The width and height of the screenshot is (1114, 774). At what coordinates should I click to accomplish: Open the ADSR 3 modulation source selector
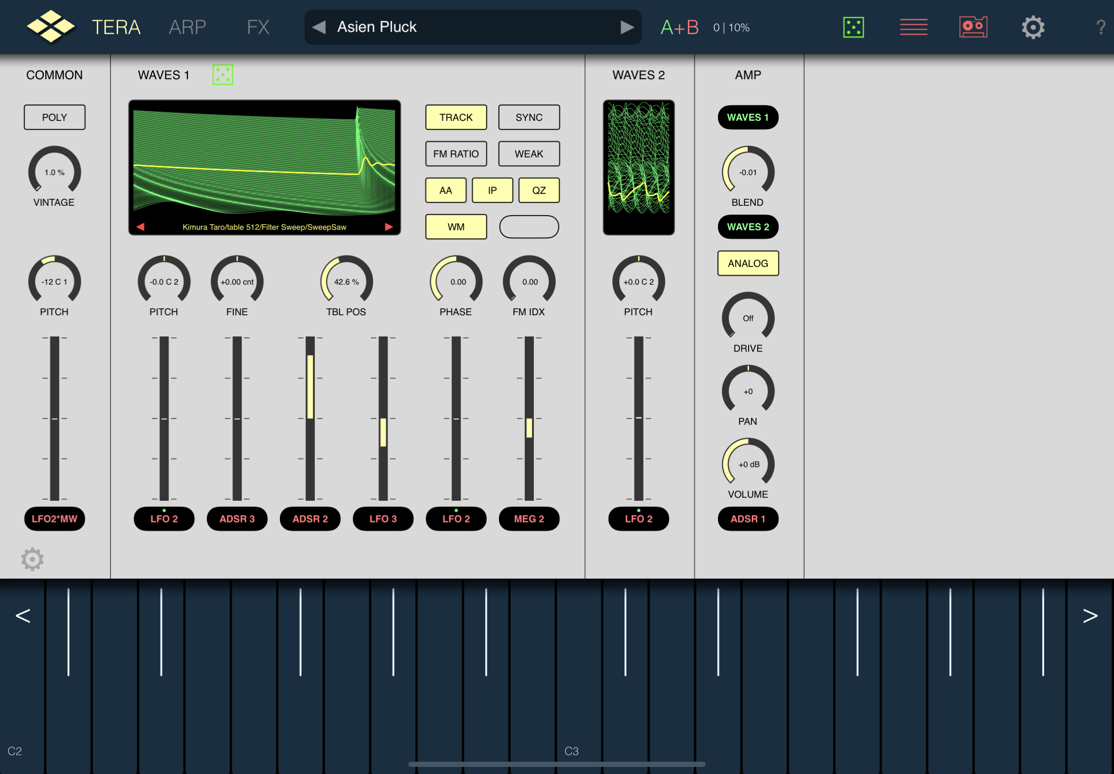[237, 519]
